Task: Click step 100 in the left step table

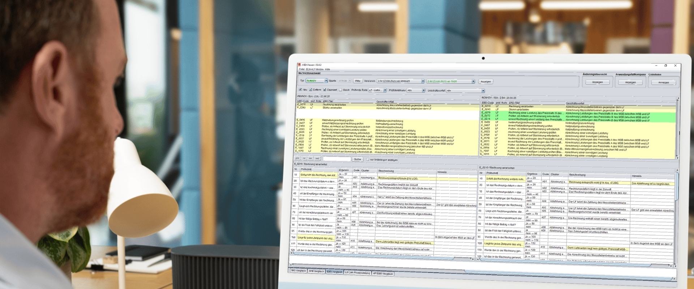Action: (313, 238)
